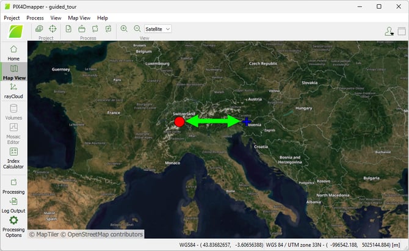Click the Hungary label on map
Screen dimensions: 409x251
(x=303, y=108)
